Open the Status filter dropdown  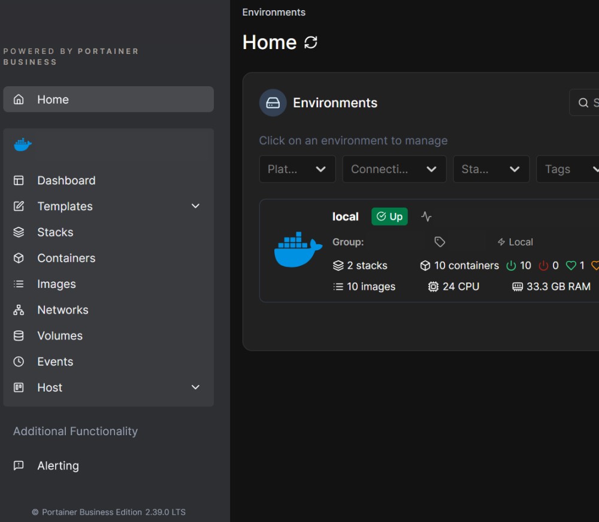tap(491, 169)
